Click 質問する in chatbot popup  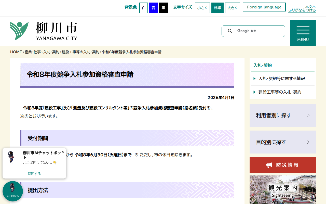(x=34, y=173)
